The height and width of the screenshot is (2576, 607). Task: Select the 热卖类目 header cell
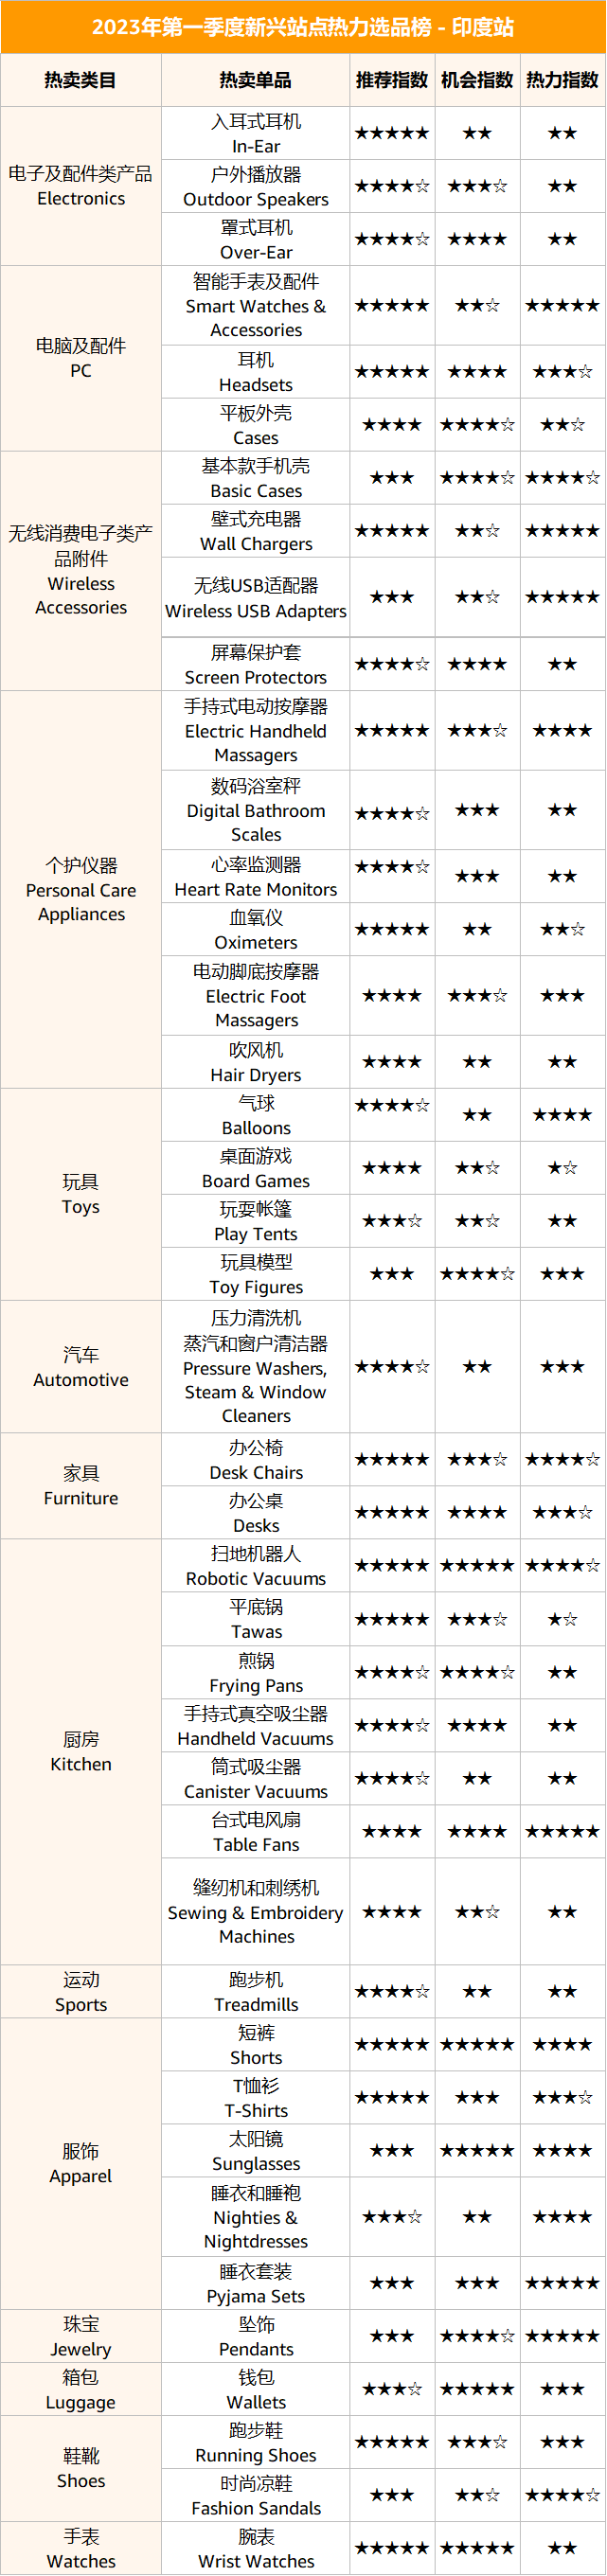(81, 80)
